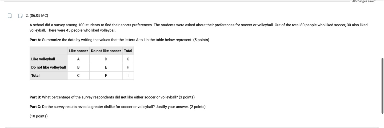Select cell I in the bottom-right corner
This screenshot has width=384, height=128.
(128, 76)
